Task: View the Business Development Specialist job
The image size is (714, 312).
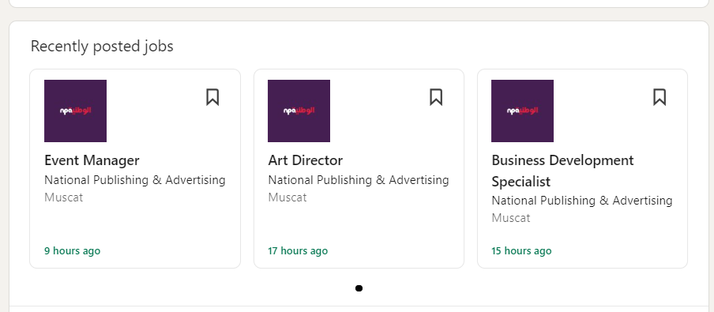Action: (562, 171)
